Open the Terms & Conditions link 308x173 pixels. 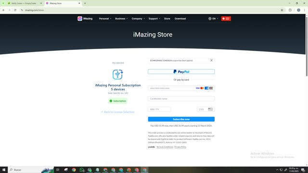pos(165,147)
